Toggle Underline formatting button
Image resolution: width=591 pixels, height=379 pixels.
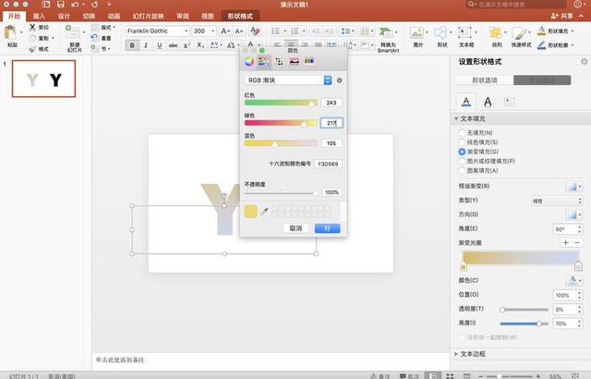tap(159, 45)
